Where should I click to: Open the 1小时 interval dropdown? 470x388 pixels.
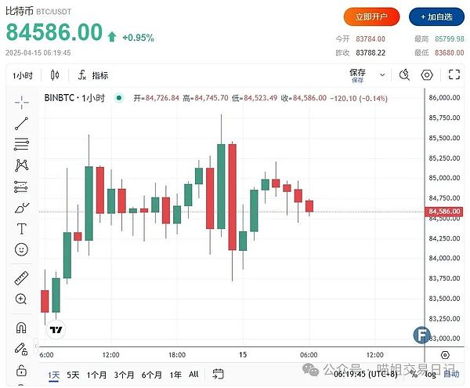pos(22,75)
